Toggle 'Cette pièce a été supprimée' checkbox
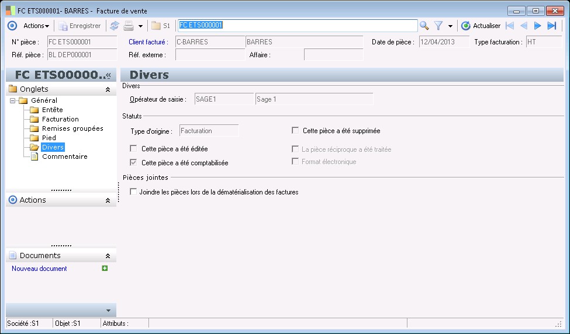This screenshot has height=334, width=570. [295, 131]
